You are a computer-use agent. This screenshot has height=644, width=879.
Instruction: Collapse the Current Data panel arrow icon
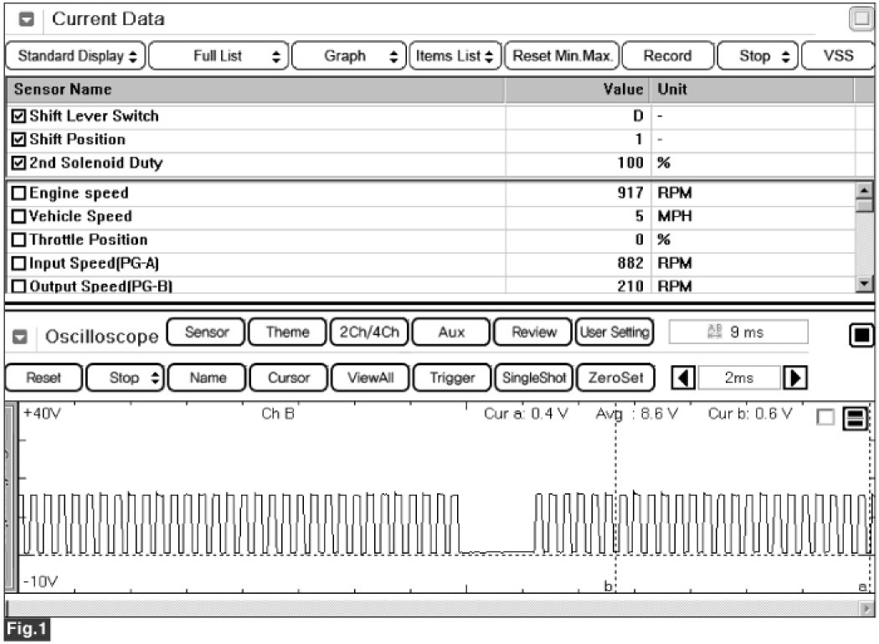tap(27, 19)
